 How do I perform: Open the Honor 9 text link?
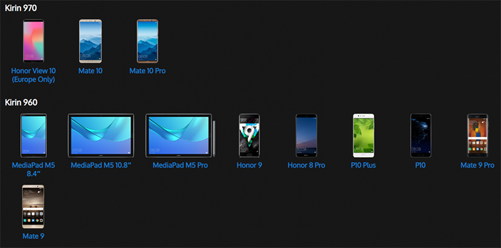pyautogui.click(x=249, y=165)
